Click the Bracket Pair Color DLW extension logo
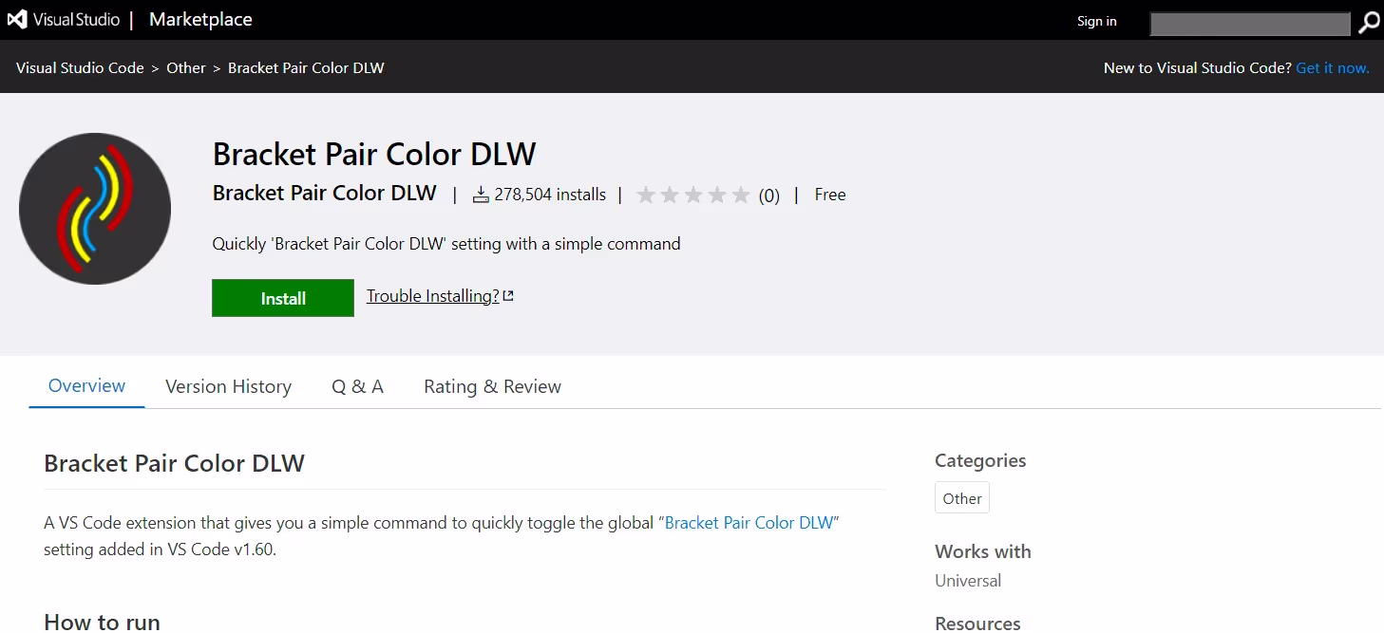This screenshot has height=633, width=1384. pos(95,209)
